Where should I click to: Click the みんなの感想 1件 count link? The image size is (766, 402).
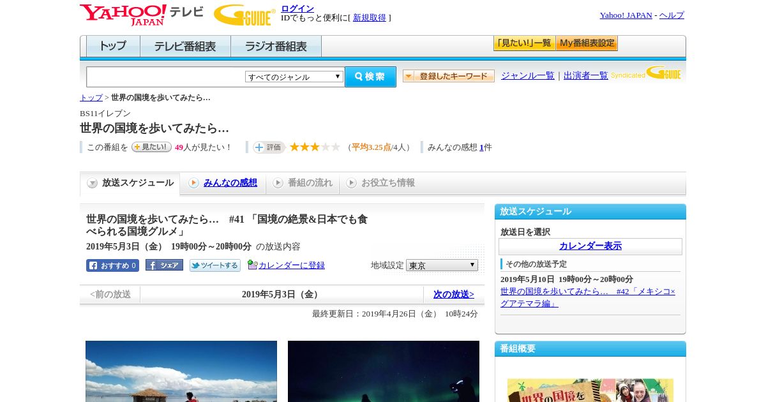[482, 147]
